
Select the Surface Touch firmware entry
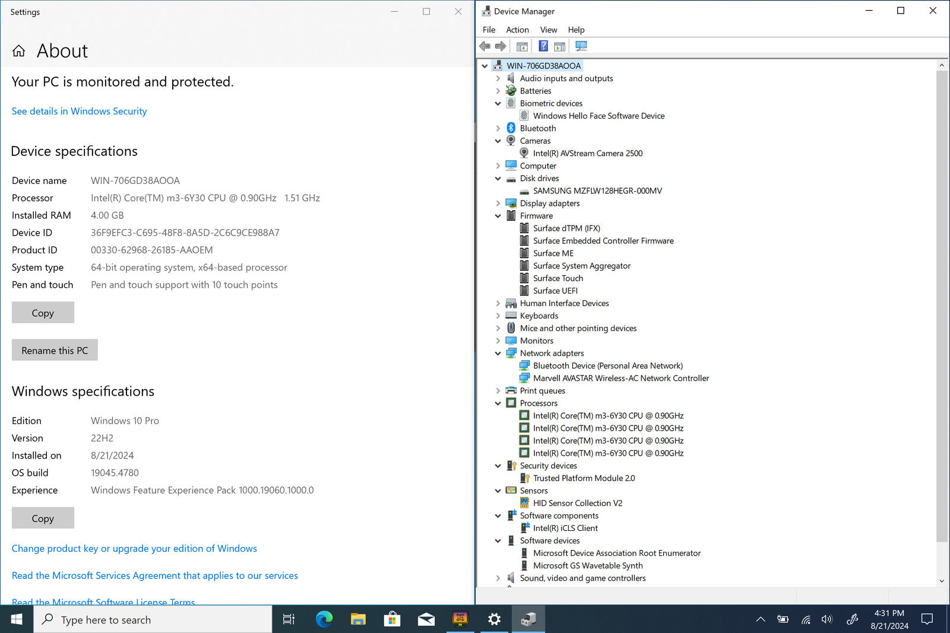pyautogui.click(x=558, y=278)
